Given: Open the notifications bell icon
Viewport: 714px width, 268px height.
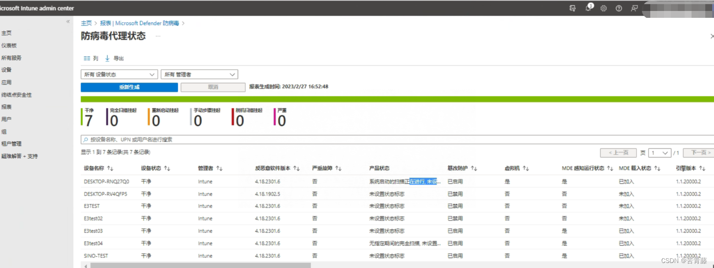Looking at the screenshot, I should point(588,8).
